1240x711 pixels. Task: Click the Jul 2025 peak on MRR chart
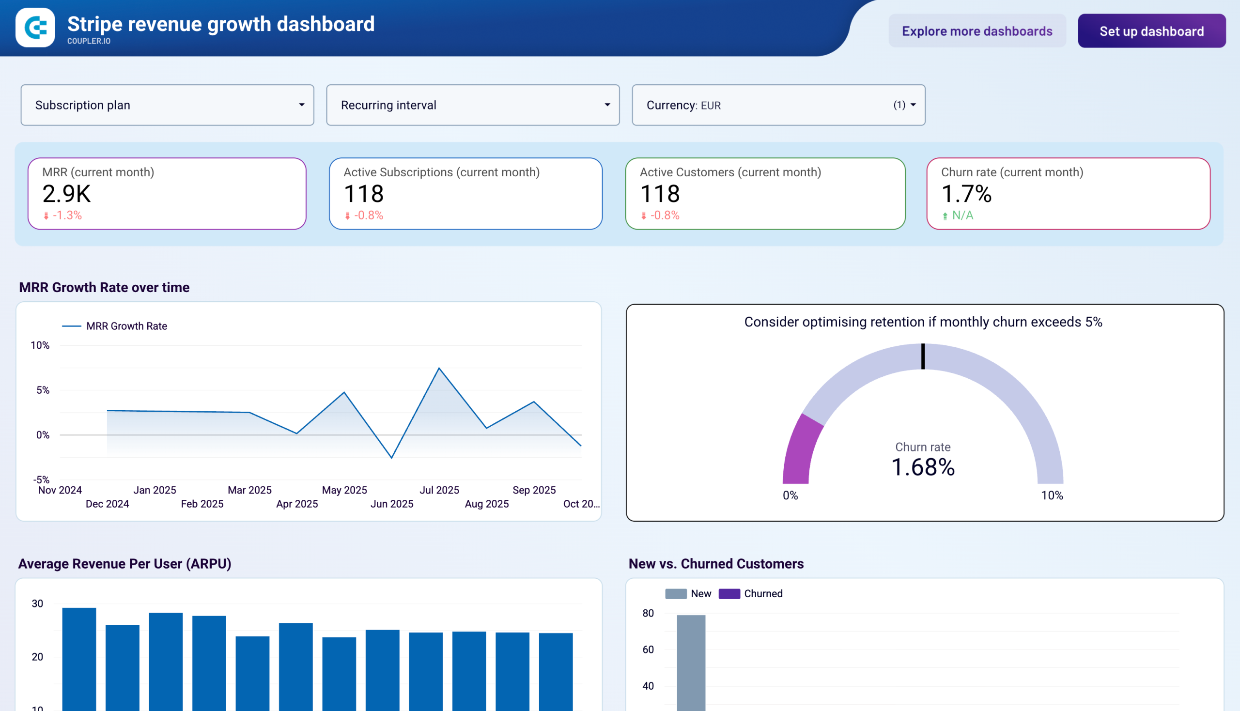point(439,368)
